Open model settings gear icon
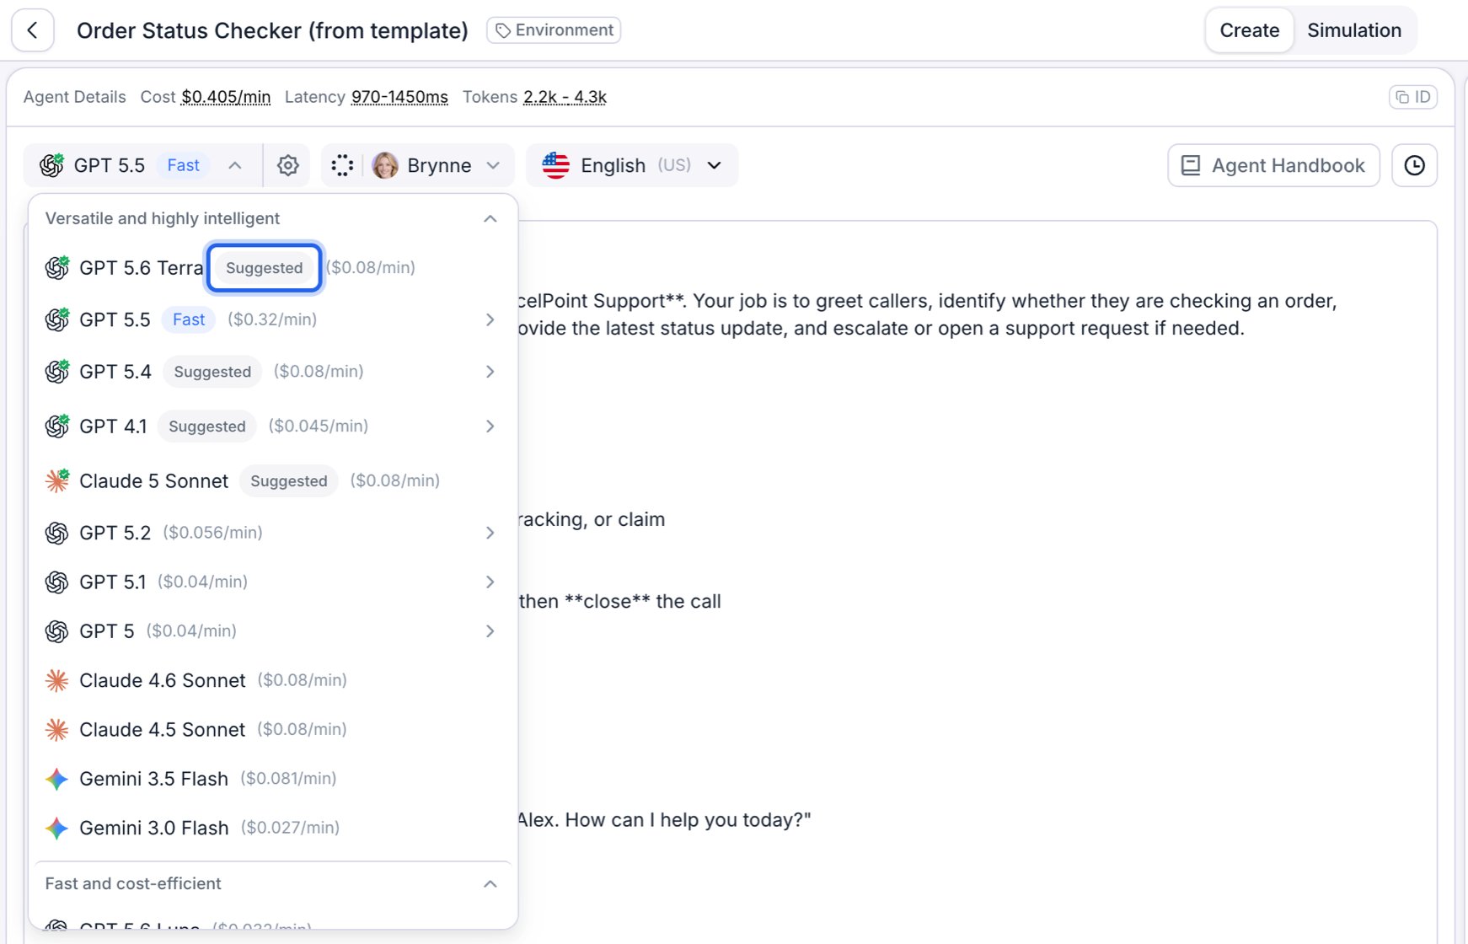The image size is (1468, 944). 288,165
